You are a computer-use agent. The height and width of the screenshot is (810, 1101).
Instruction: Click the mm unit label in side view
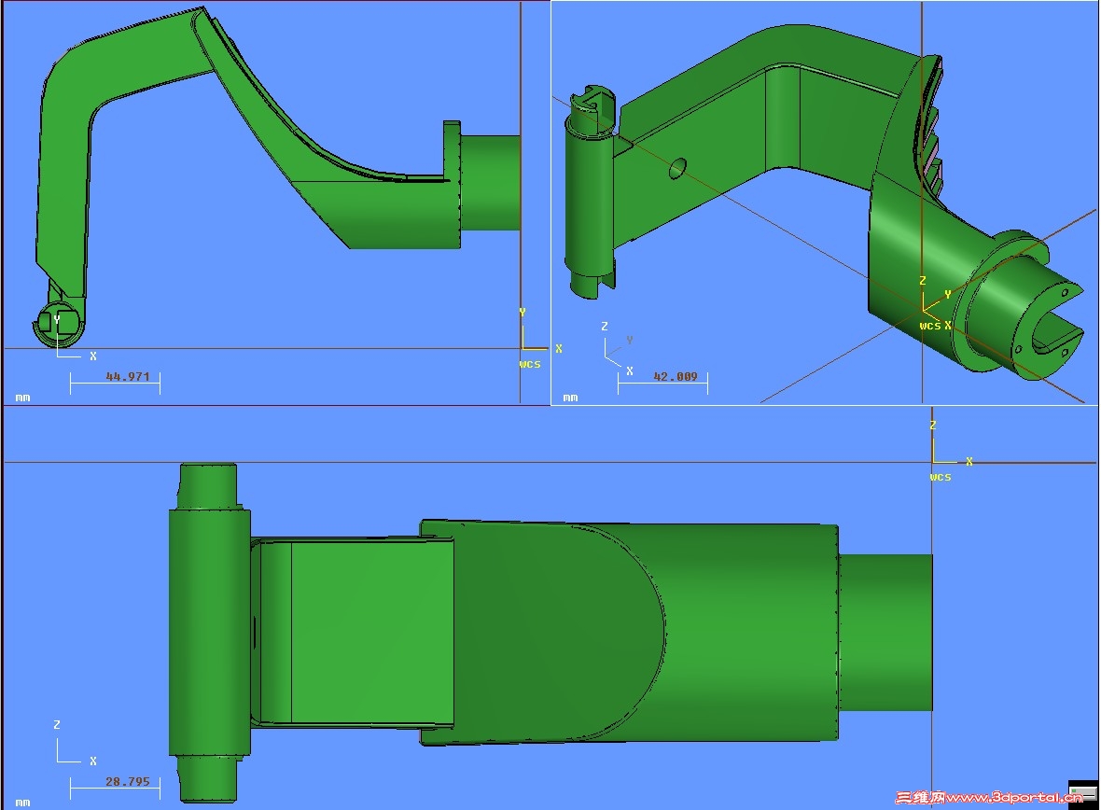click(23, 398)
